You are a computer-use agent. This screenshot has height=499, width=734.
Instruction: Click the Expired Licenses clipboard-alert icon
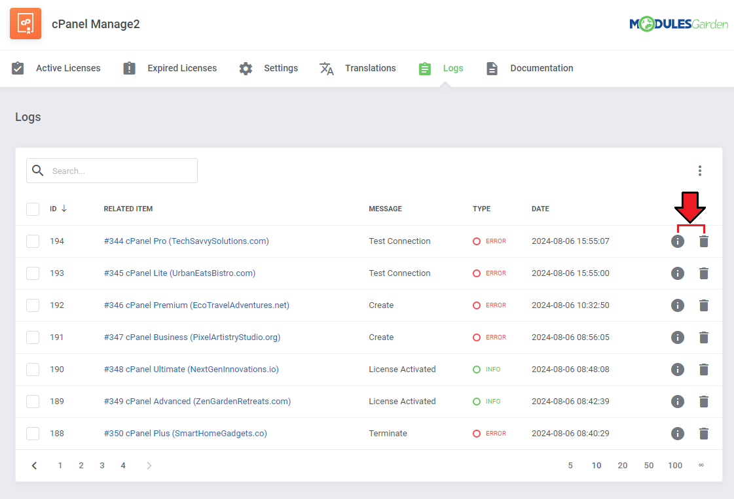pyautogui.click(x=129, y=68)
